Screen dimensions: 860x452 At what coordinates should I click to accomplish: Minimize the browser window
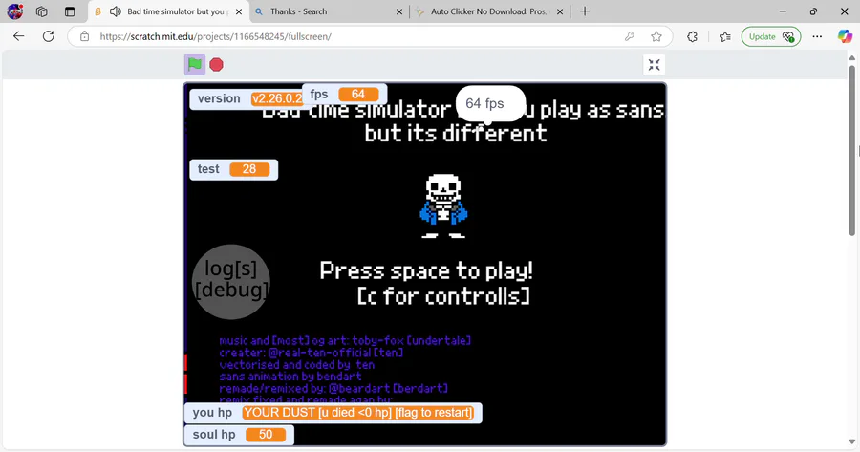click(x=783, y=11)
